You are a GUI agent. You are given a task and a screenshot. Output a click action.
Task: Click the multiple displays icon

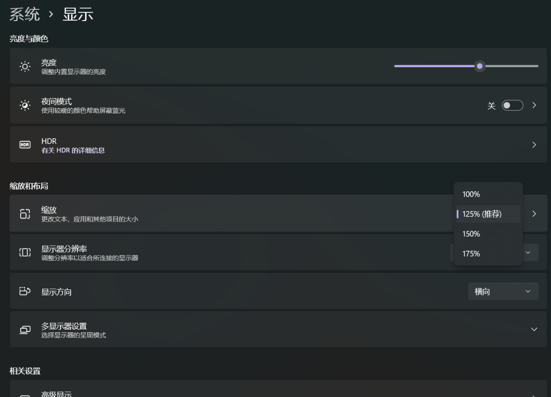25,329
